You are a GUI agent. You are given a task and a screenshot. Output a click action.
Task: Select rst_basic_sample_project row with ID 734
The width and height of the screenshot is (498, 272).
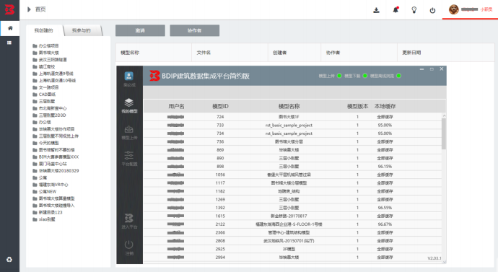pyautogui.click(x=292, y=133)
